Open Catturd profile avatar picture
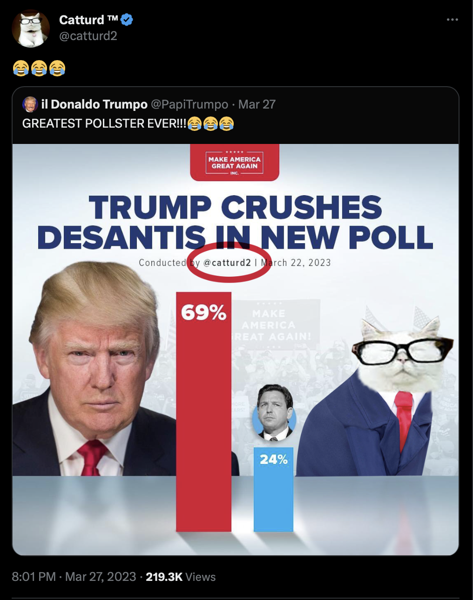473x600 pixels. [31, 28]
